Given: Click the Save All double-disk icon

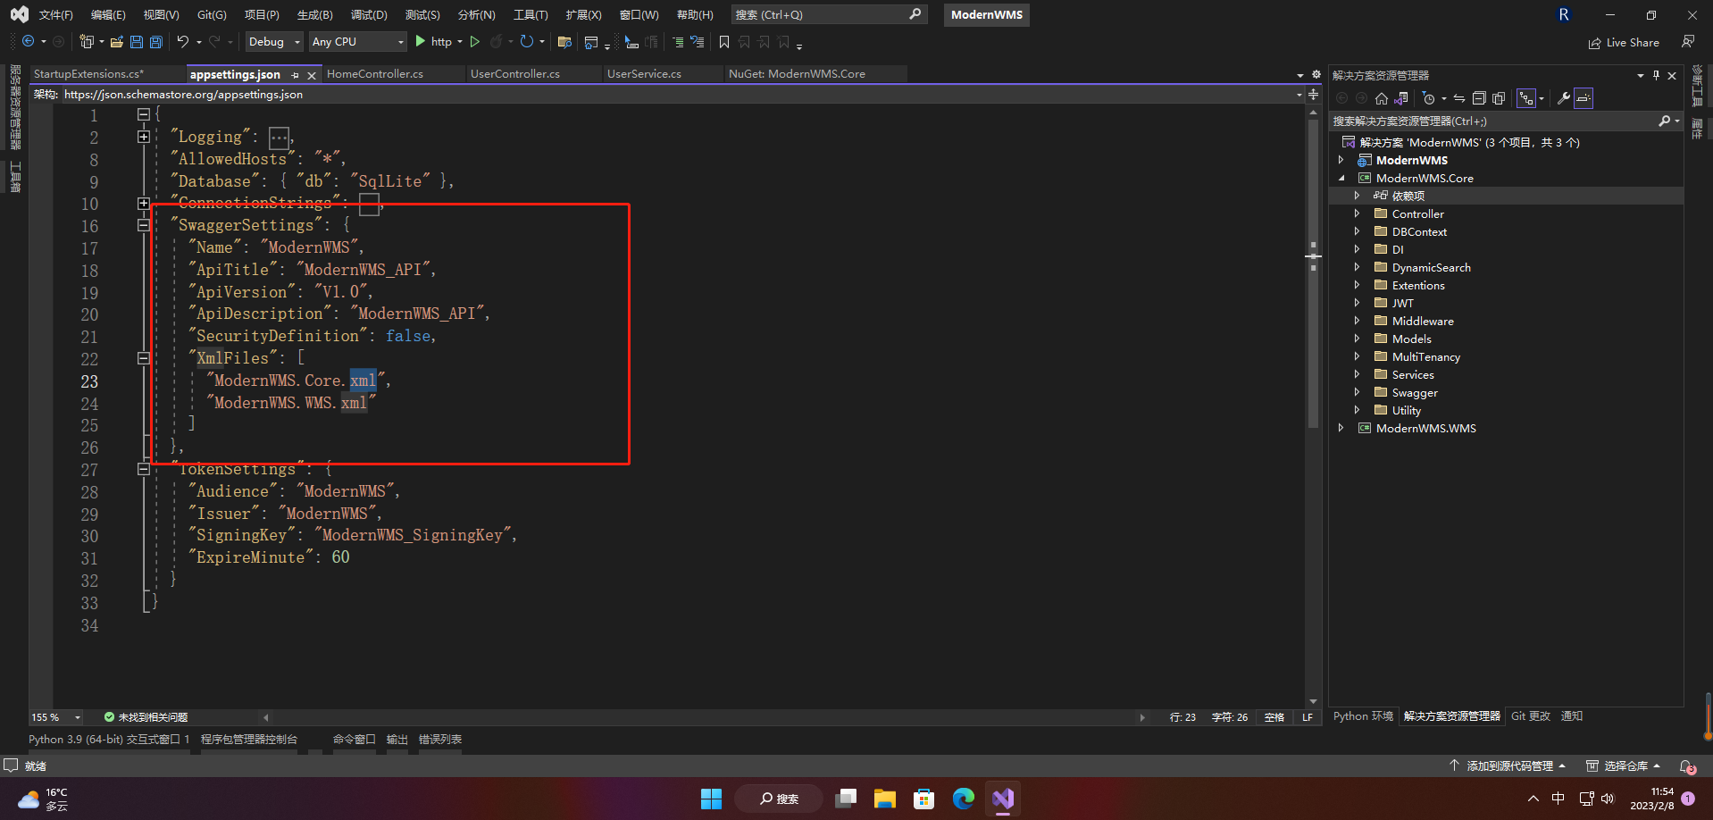Looking at the screenshot, I should pyautogui.click(x=156, y=42).
